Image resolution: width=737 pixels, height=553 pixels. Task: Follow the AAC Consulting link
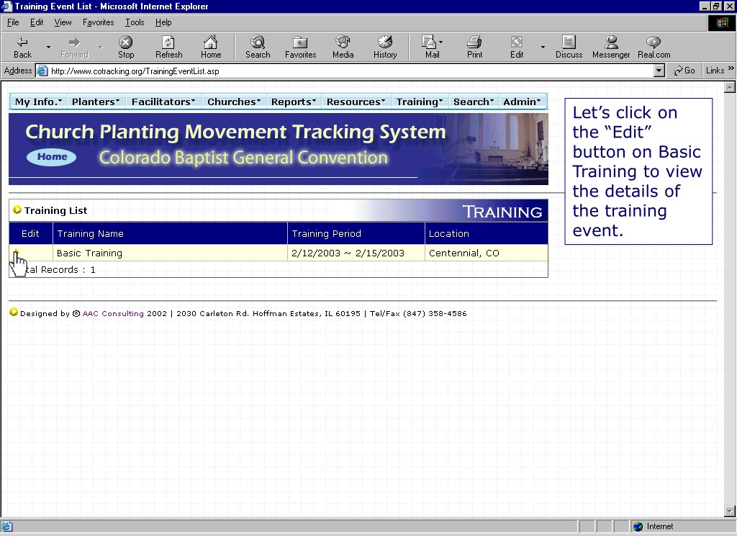[x=113, y=314]
